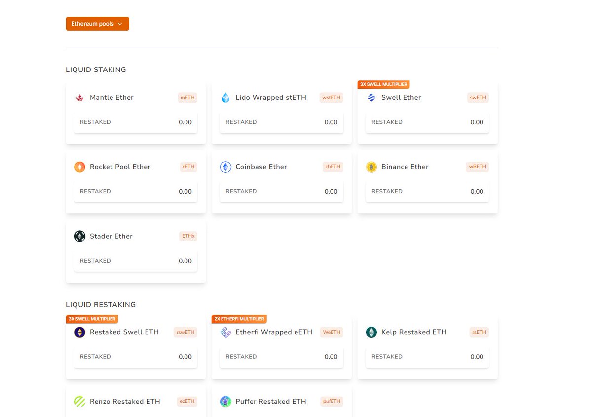Screen dimensions: 592x417
Task: Click the LIQUID STAKING section heading
Action: pyautogui.click(x=96, y=70)
